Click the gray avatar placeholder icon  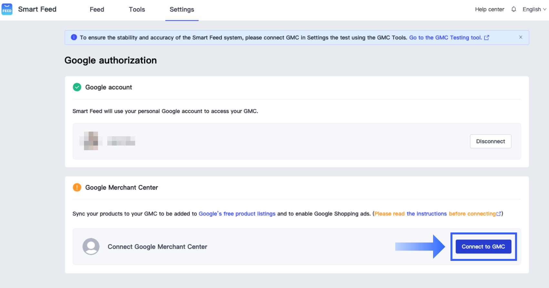[x=91, y=247]
